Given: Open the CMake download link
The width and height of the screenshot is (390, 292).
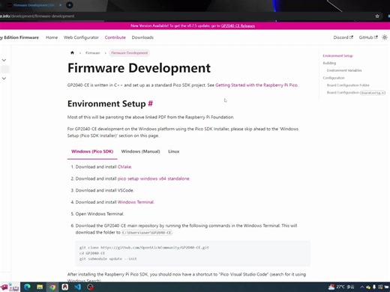Looking at the screenshot, I should click(x=124, y=167).
